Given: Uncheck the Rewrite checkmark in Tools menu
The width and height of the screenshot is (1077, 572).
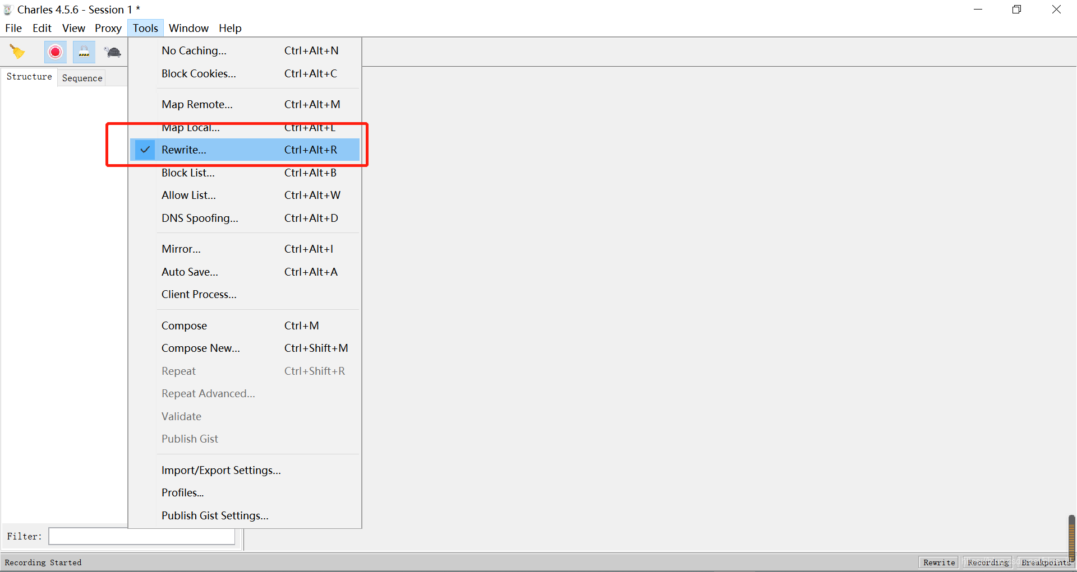Looking at the screenshot, I should (145, 150).
